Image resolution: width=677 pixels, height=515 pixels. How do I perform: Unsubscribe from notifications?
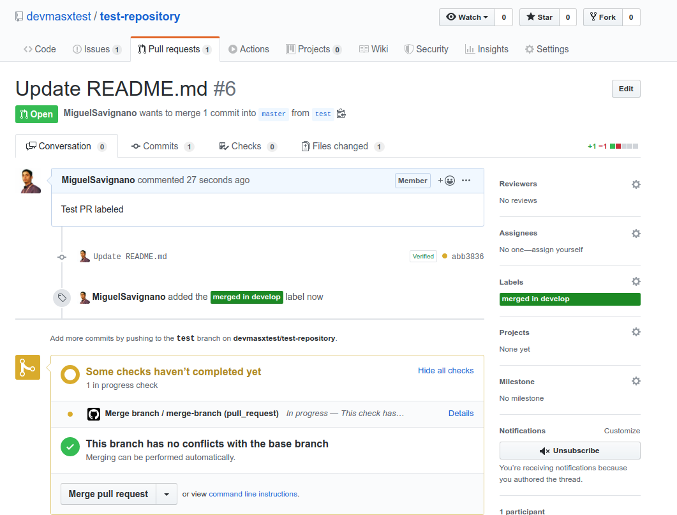570,451
